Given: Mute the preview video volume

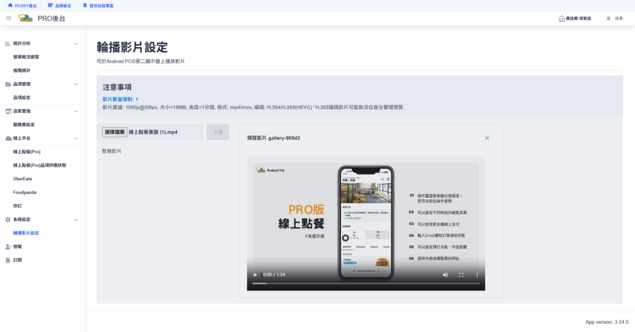Looking at the screenshot, I should tap(445, 274).
